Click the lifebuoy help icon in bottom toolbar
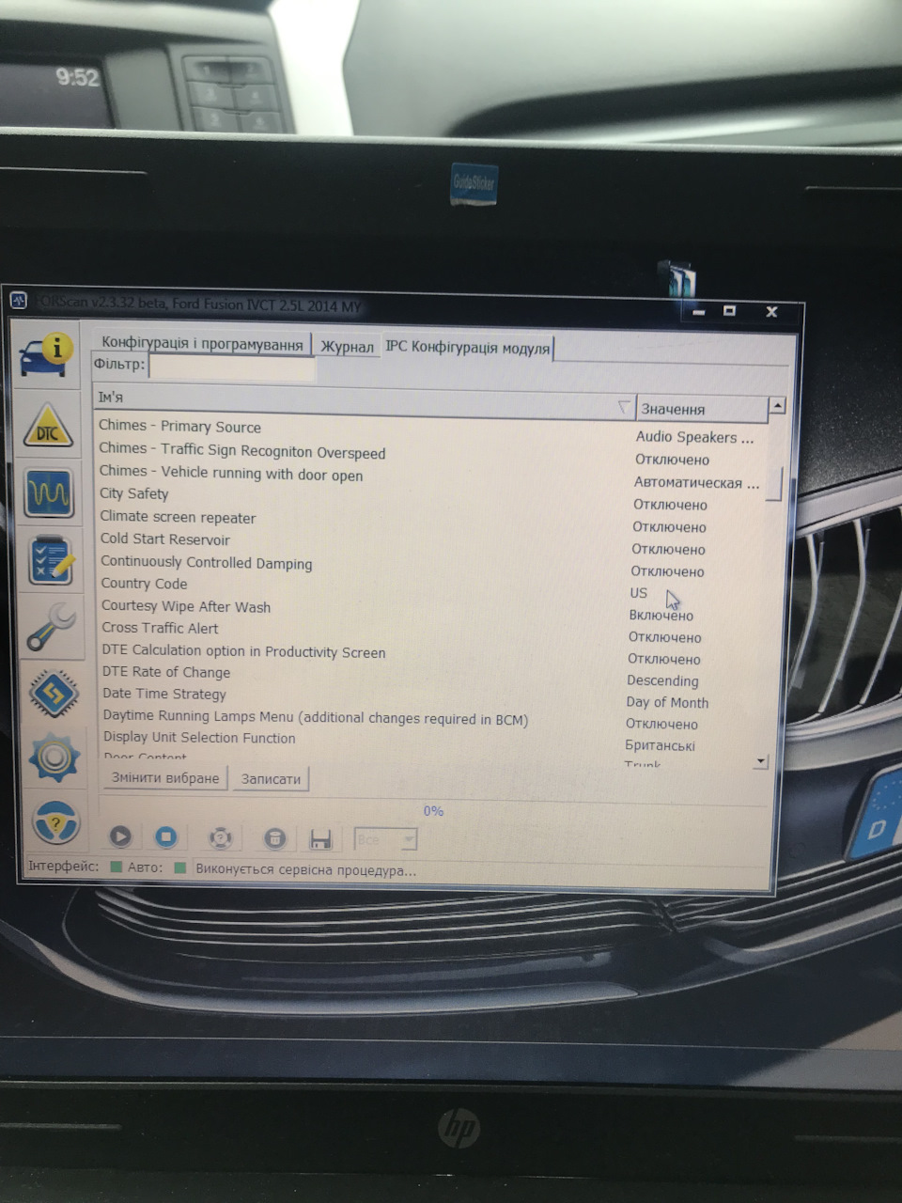The width and height of the screenshot is (902, 1203). point(221,838)
